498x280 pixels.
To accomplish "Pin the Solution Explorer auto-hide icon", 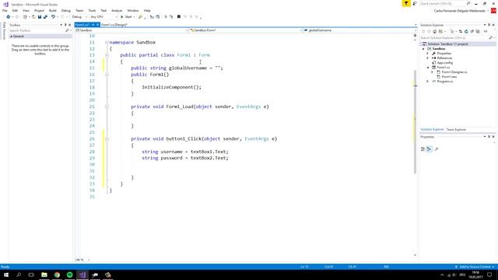I will pos(489,25).
